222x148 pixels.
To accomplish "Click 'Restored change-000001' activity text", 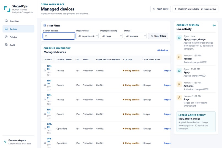I will click(195, 62).
